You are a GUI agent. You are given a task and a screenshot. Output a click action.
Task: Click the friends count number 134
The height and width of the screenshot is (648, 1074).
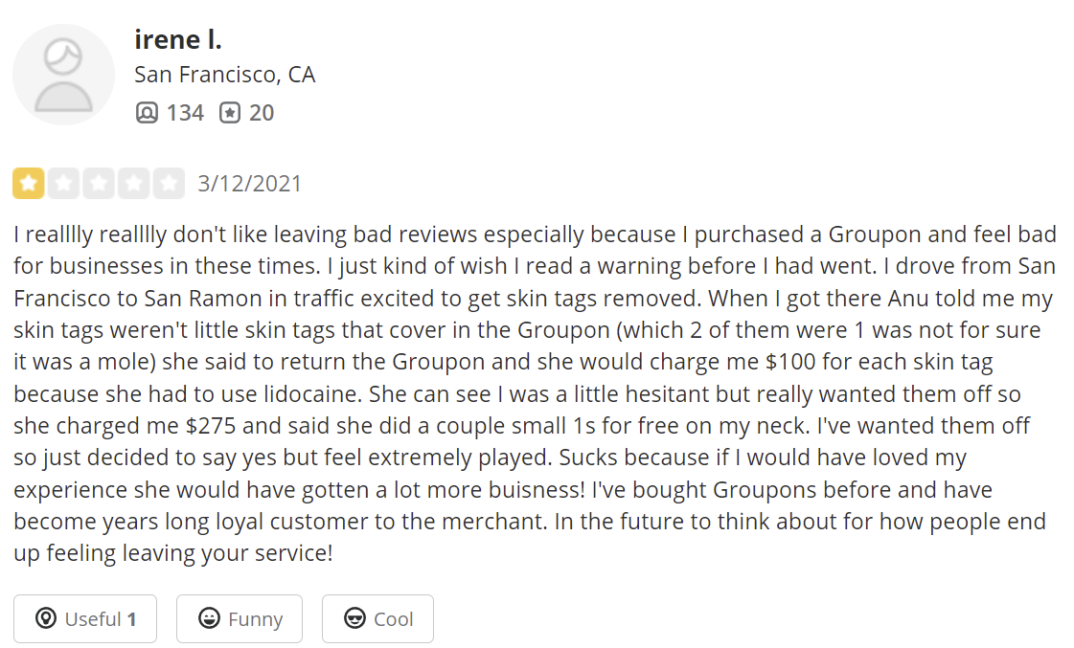[x=185, y=113]
